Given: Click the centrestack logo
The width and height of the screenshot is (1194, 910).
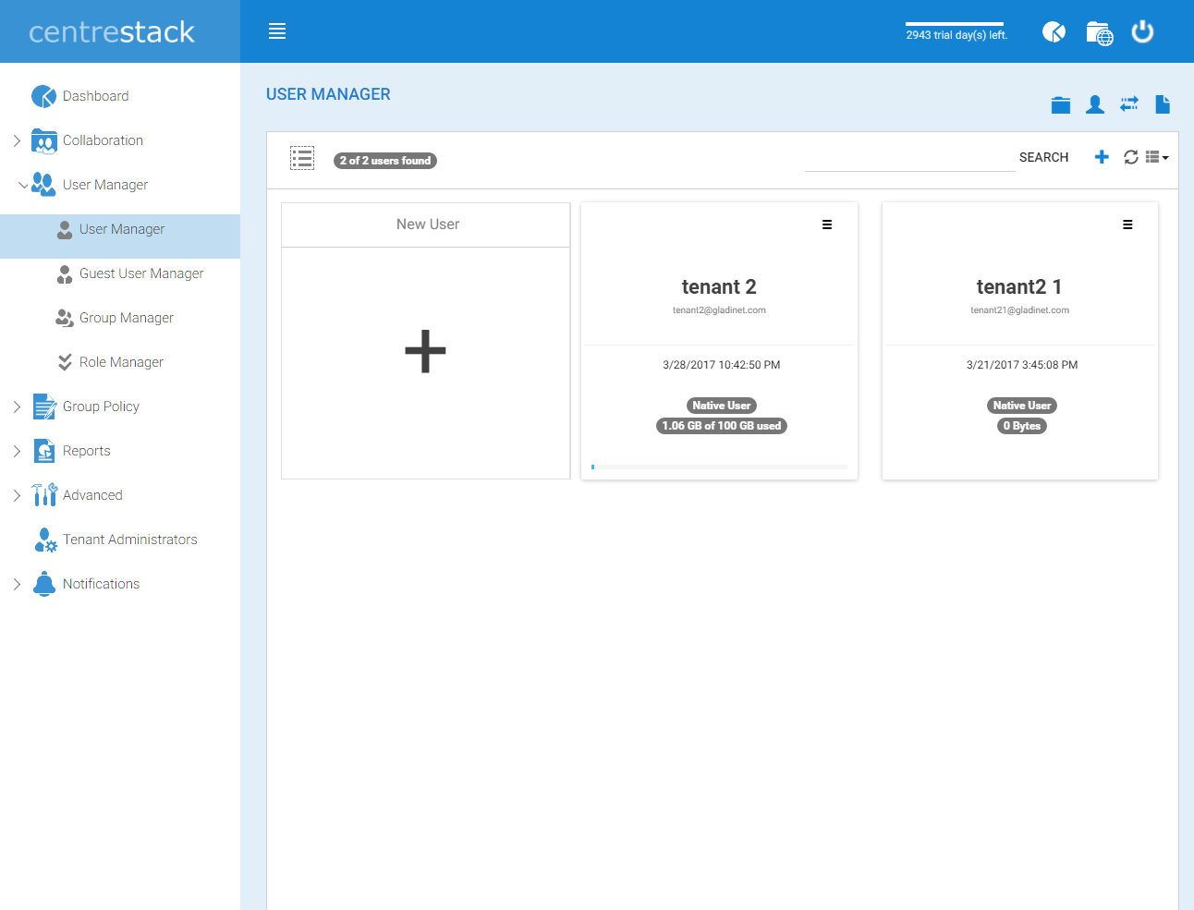Looking at the screenshot, I should pyautogui.click(x=112, y=32).
